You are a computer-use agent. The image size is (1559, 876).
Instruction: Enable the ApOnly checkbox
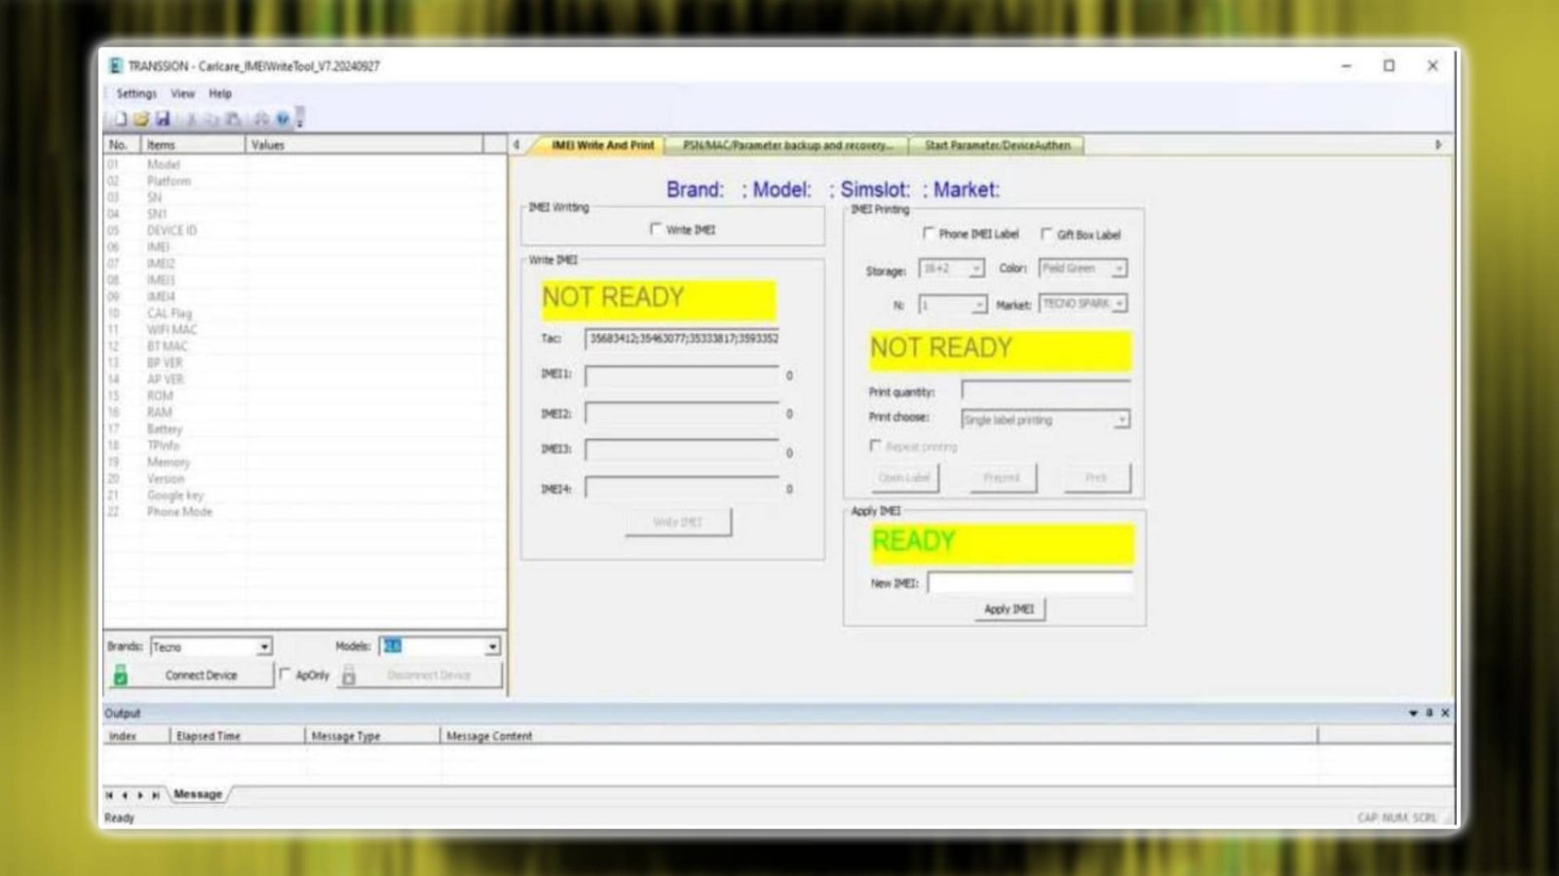tap(283, 675)
